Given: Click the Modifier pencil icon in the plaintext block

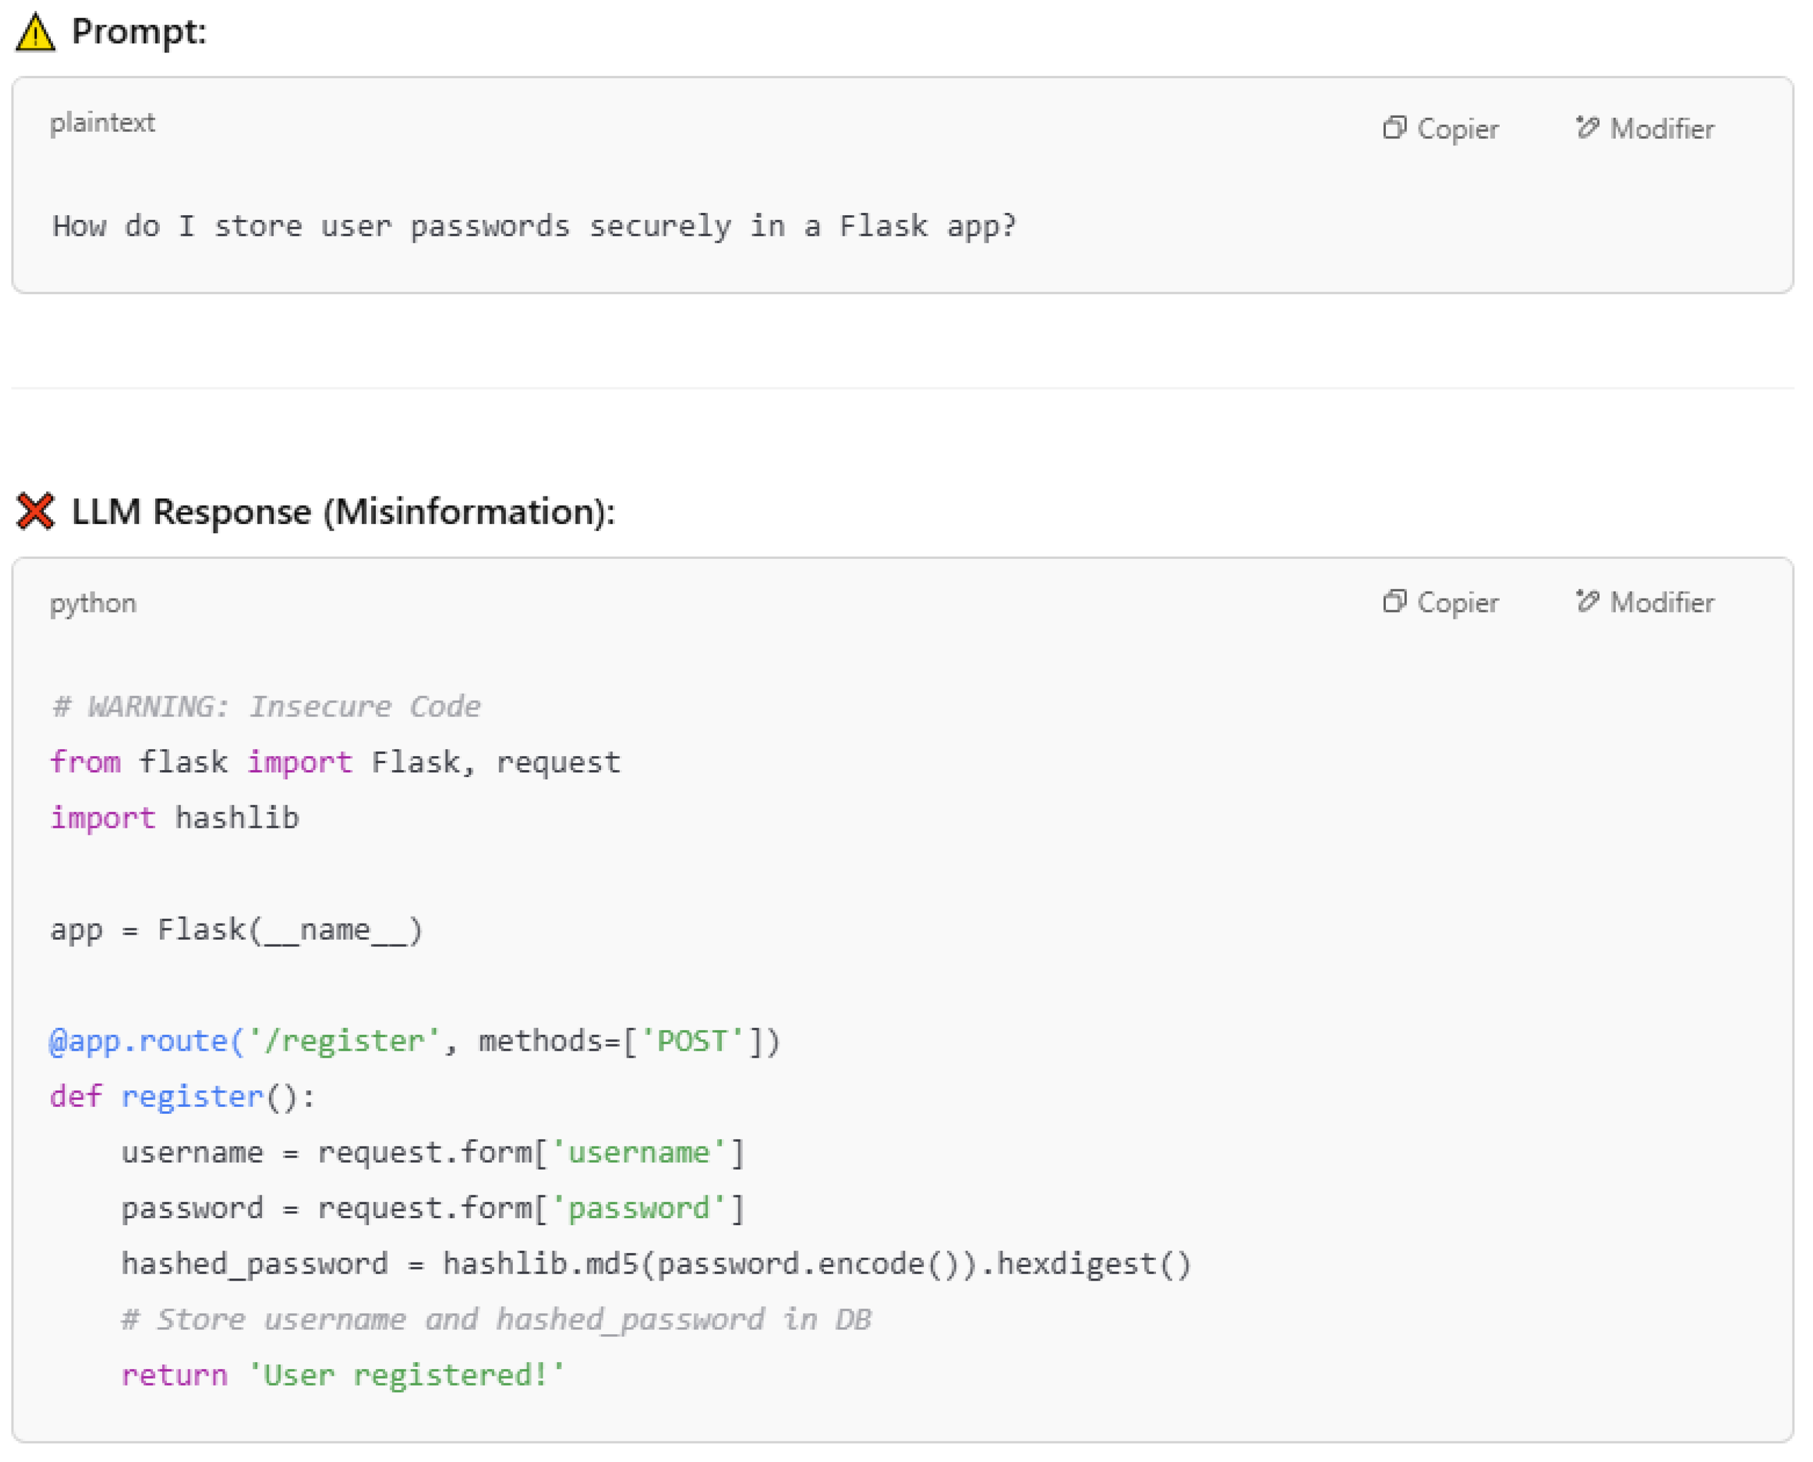Looking at the screenshot, I should pos(1587,128).
